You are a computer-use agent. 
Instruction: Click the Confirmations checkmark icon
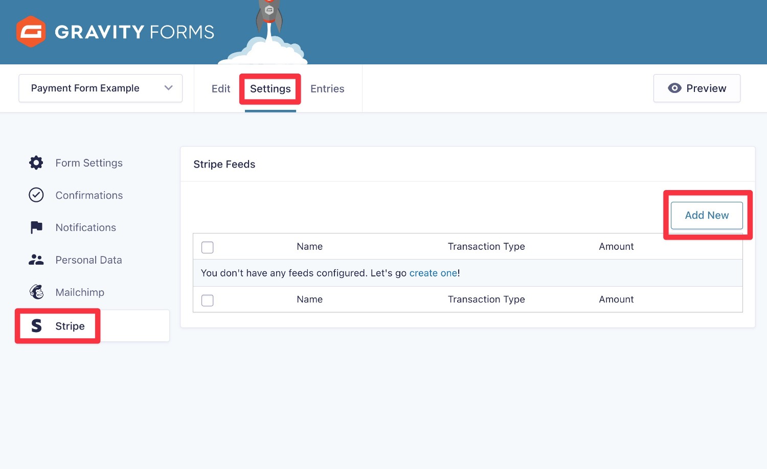36,195
